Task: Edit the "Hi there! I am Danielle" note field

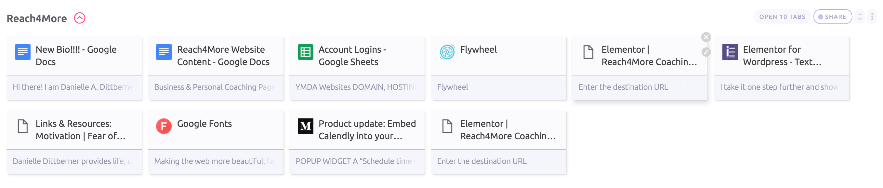Action: pyautogui.click(x=74, y=87)
